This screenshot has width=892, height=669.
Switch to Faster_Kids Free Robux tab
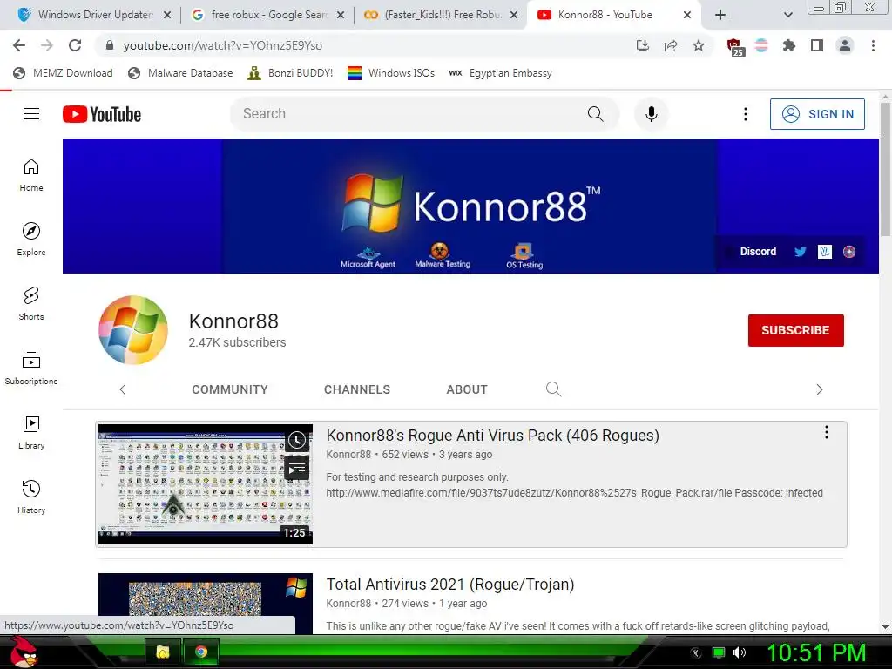coord(441,15)
